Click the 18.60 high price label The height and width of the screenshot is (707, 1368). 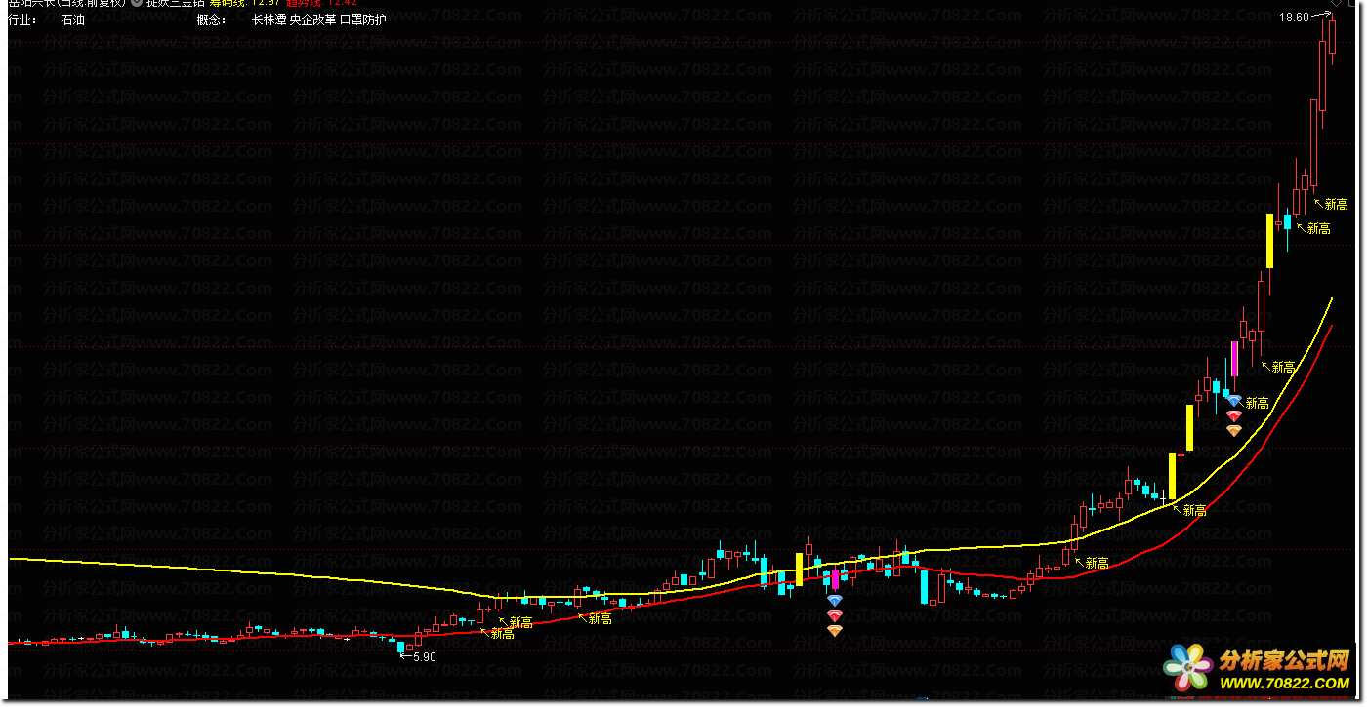coord(1294,18)
